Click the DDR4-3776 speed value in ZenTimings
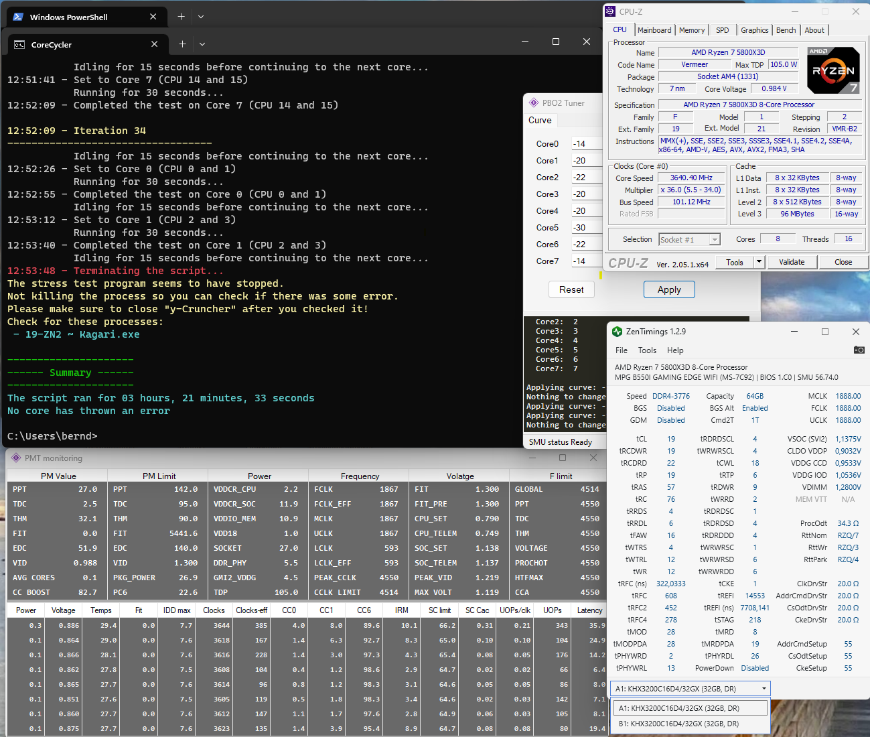 671,396
